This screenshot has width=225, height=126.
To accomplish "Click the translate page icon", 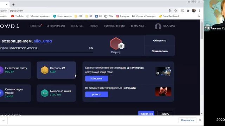I will (170, 11).
